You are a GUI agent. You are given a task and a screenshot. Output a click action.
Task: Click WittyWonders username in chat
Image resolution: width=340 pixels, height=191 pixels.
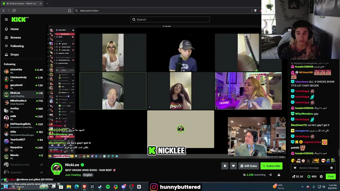(x=304, y=114)
